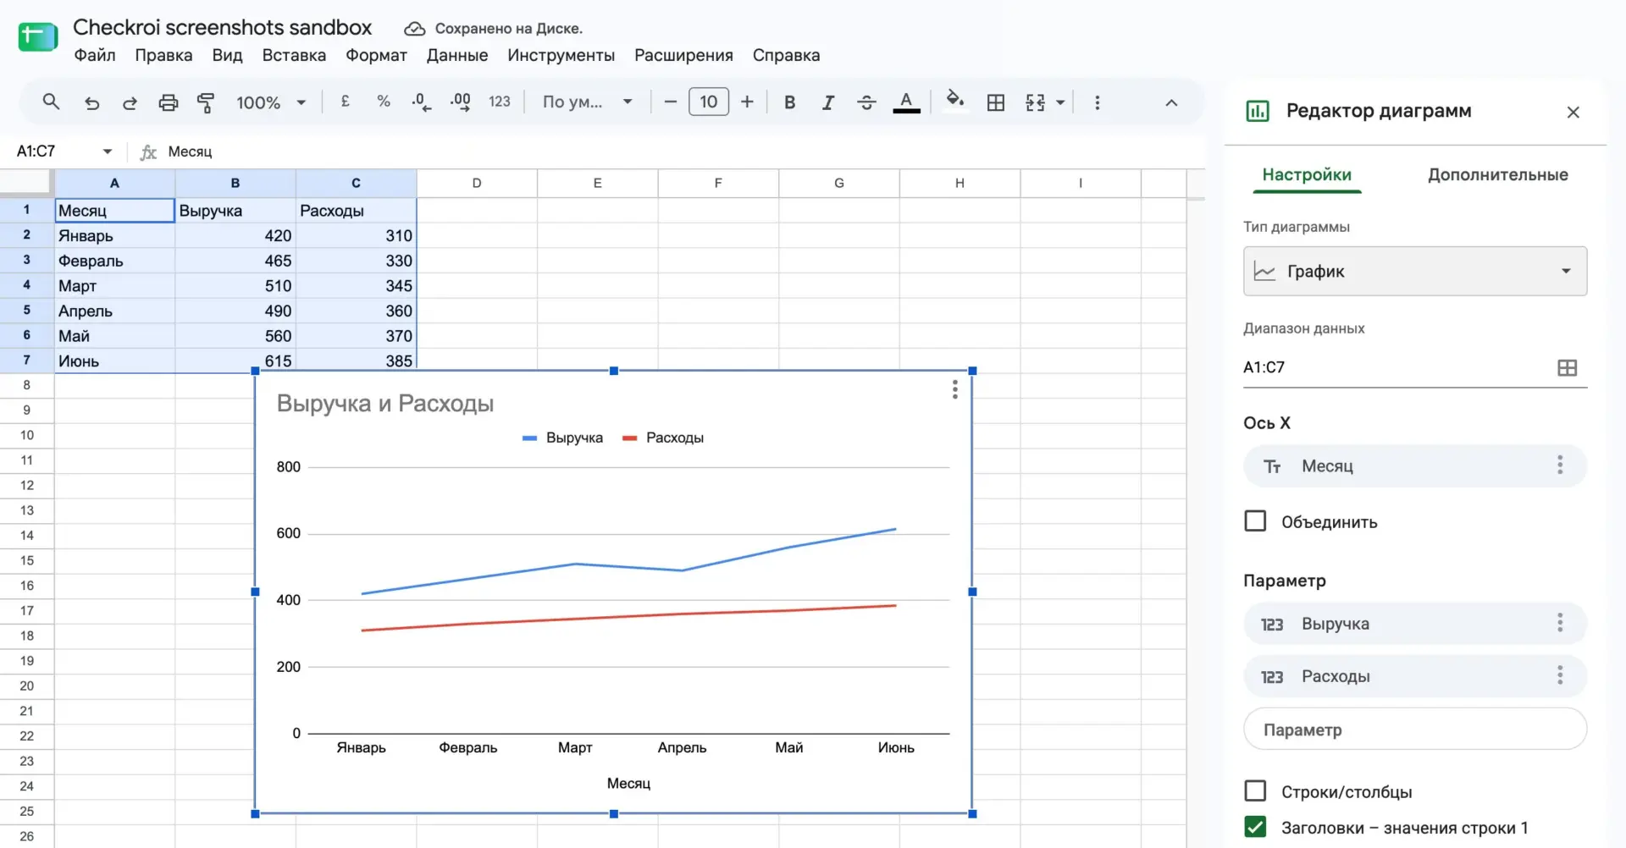This screenshot has height=848, width=1626.
Task: Open the Файл menu
Action: click(95, 55)
